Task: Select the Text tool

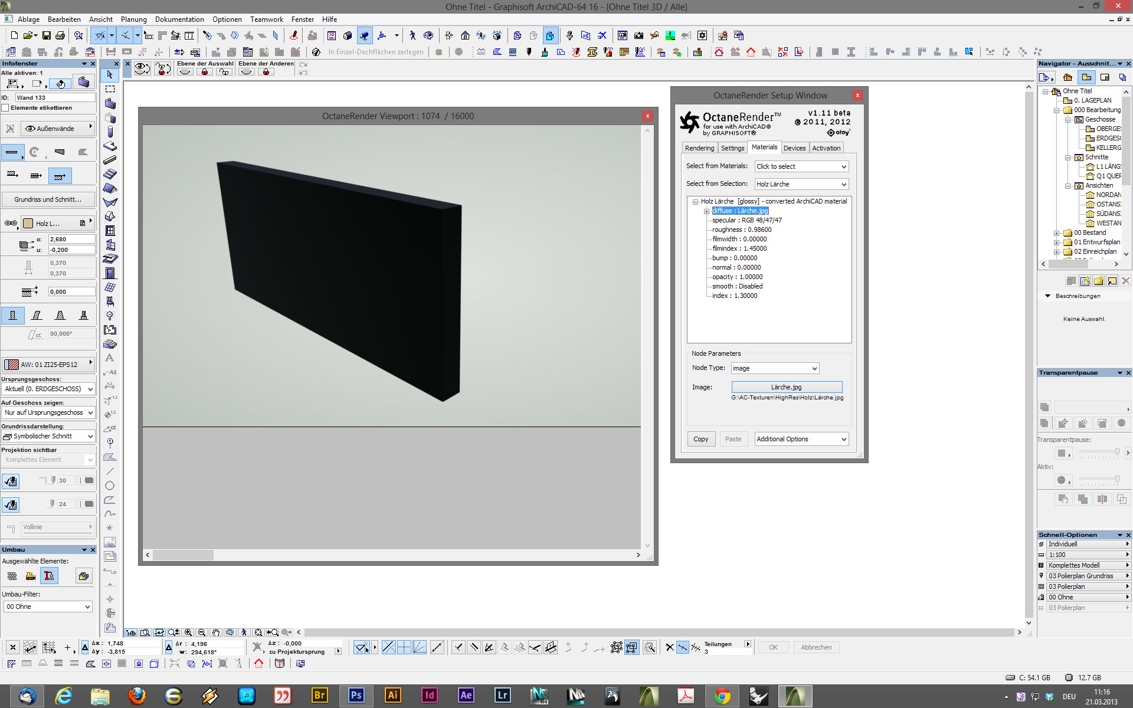Action: [x=110, y=358]
